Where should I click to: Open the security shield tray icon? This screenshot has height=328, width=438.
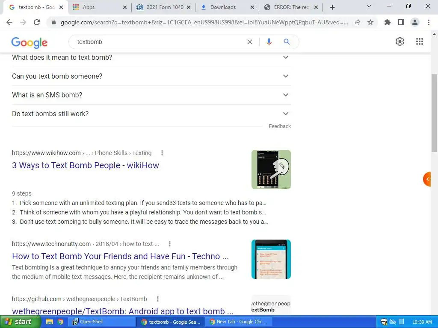(384, 322)
